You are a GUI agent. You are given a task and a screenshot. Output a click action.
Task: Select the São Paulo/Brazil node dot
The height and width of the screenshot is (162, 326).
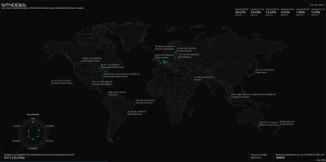[127, 116]
